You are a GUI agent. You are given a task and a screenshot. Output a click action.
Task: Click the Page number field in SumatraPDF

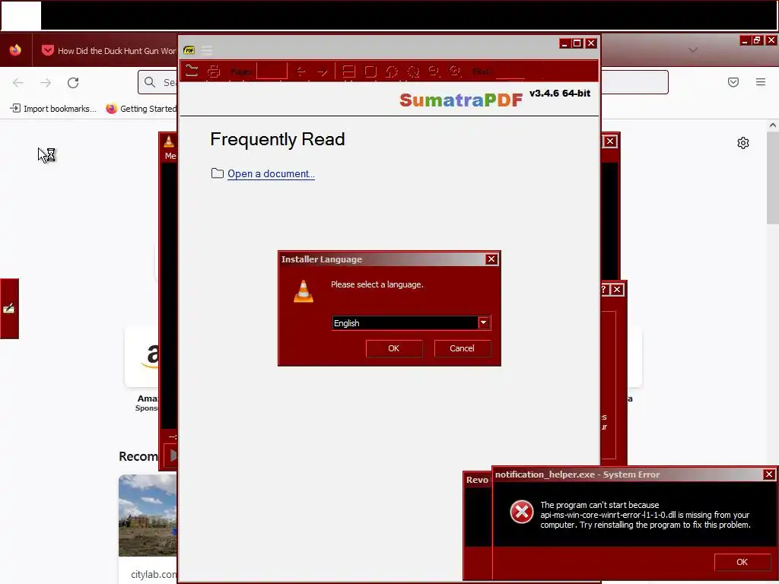[x=272, y=71]
